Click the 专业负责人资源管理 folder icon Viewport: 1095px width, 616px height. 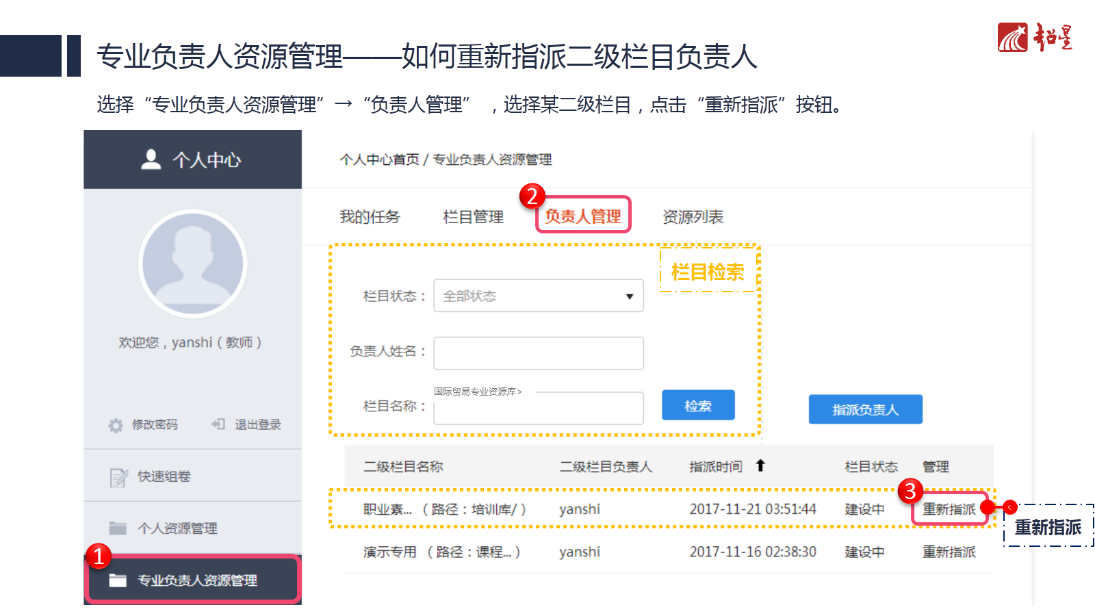tap(118, 580)
